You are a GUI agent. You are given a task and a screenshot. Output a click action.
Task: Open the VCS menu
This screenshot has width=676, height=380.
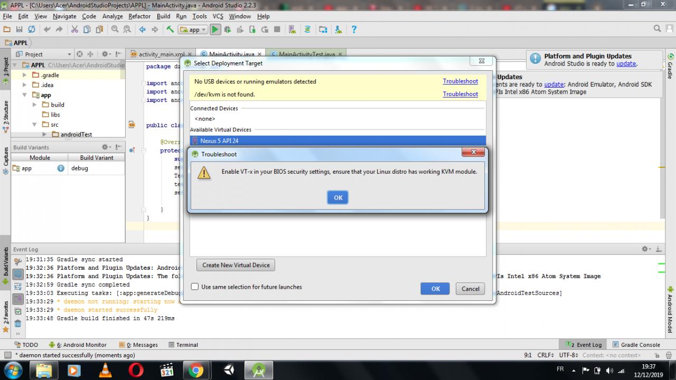[218, 16]
